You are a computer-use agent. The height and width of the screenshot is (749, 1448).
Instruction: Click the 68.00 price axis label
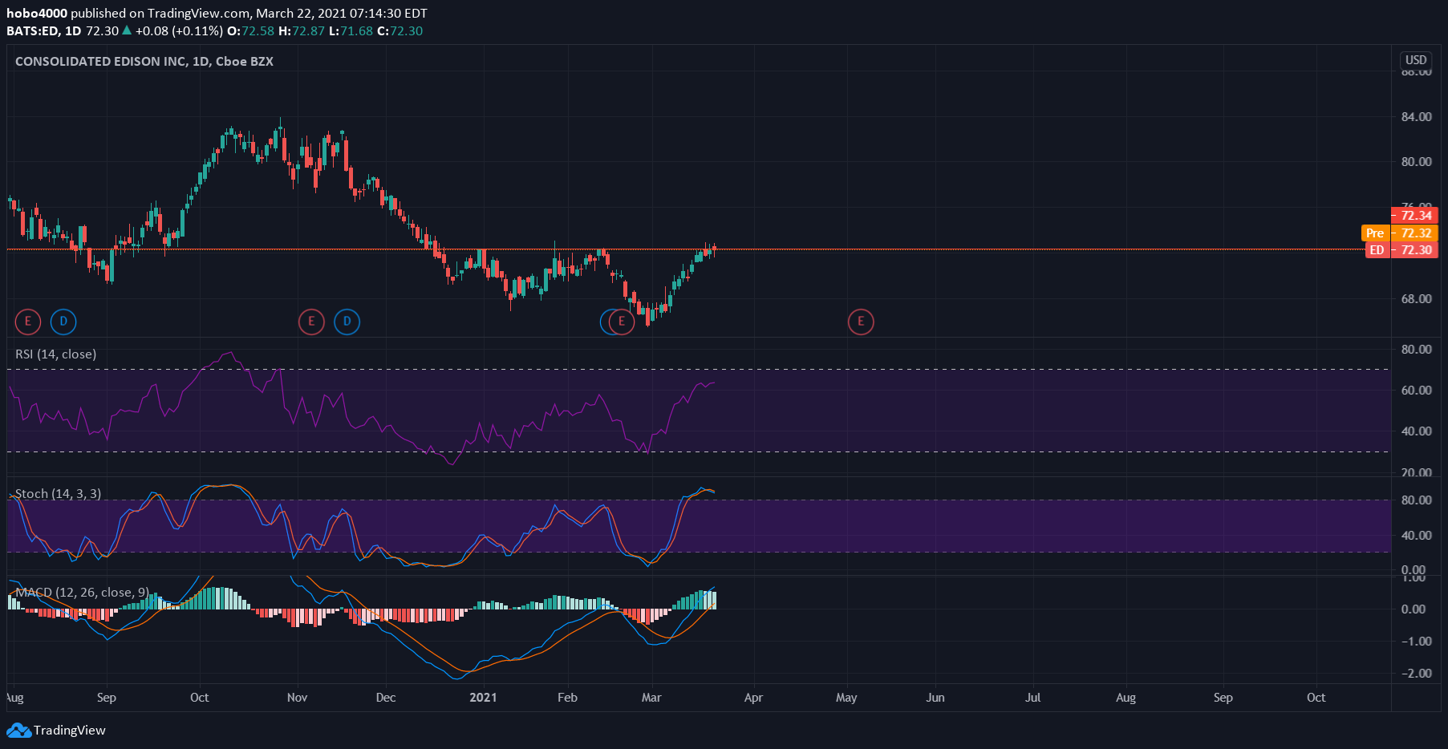(x=1416, y=298)
